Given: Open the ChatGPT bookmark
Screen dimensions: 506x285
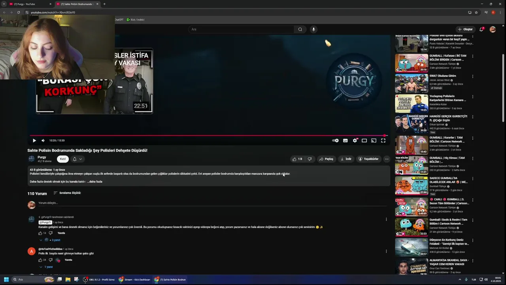Looking at the screenshot, I should coord(119,19).
